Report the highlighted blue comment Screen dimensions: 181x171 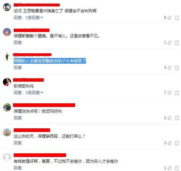(x=177, y=68)
